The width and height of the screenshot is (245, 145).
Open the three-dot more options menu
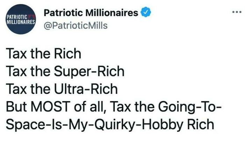tap(237, 12)
